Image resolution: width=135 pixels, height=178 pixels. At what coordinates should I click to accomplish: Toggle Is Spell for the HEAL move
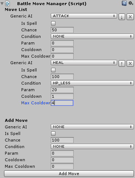(x=53, y=70)
